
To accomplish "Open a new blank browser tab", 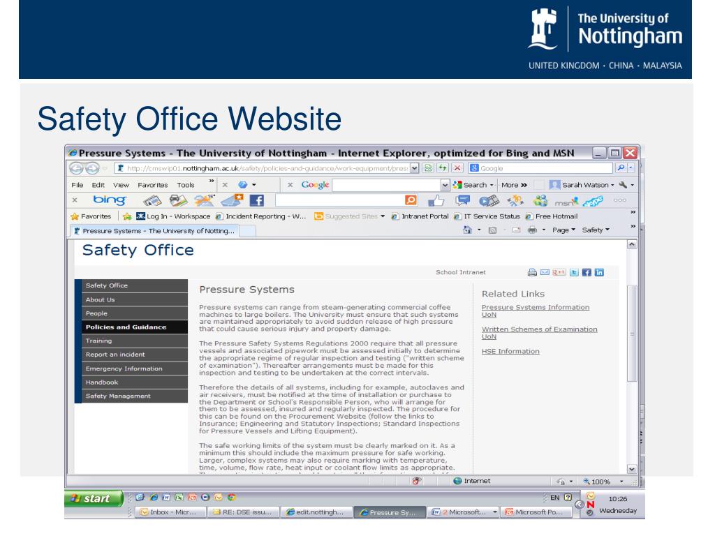I will tap(247, 231).
